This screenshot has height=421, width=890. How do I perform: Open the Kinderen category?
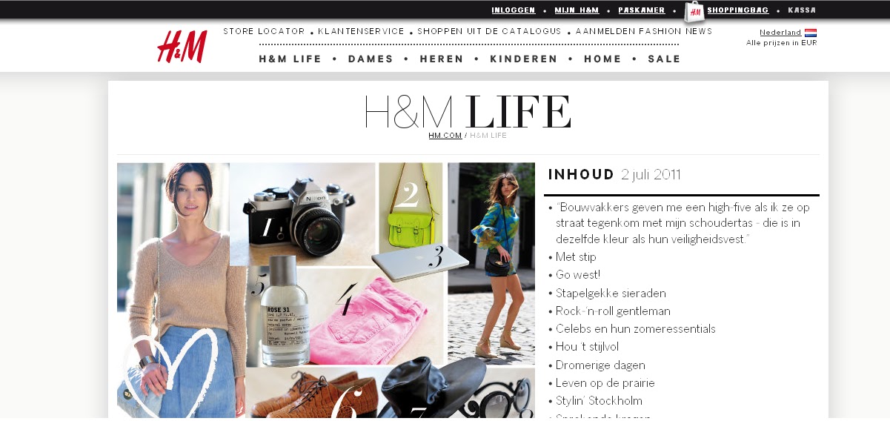pyautogui.click(x=524, y=59)
